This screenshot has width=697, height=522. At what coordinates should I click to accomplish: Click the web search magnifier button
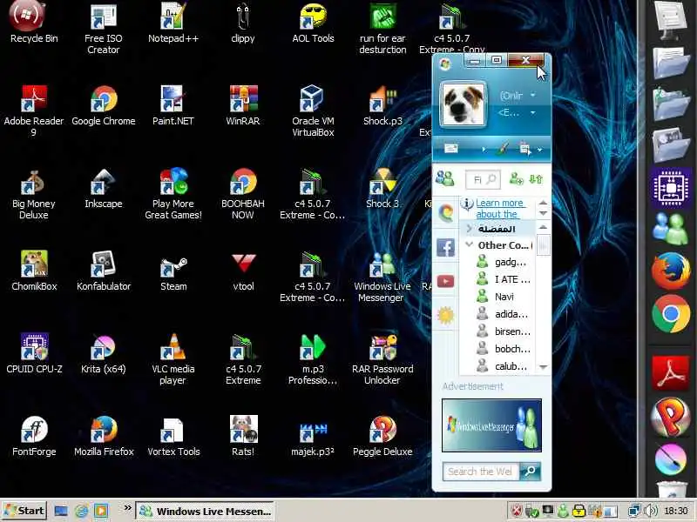tap(530, 472)
